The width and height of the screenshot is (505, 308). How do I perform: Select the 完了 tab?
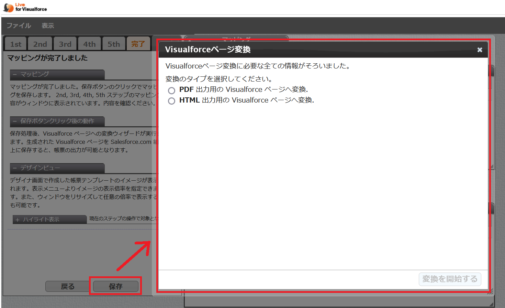138,44
